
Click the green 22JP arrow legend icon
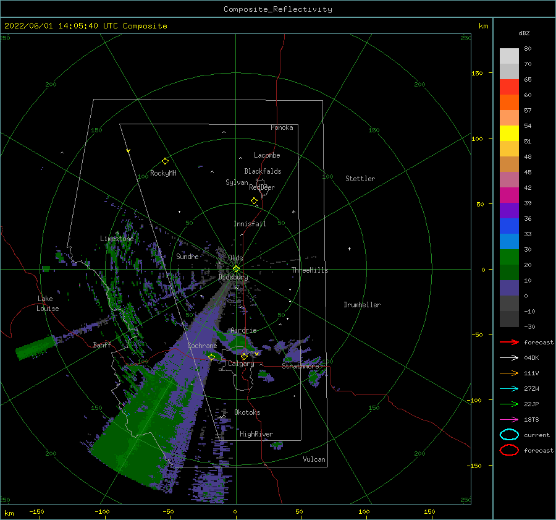click(509, 404)
